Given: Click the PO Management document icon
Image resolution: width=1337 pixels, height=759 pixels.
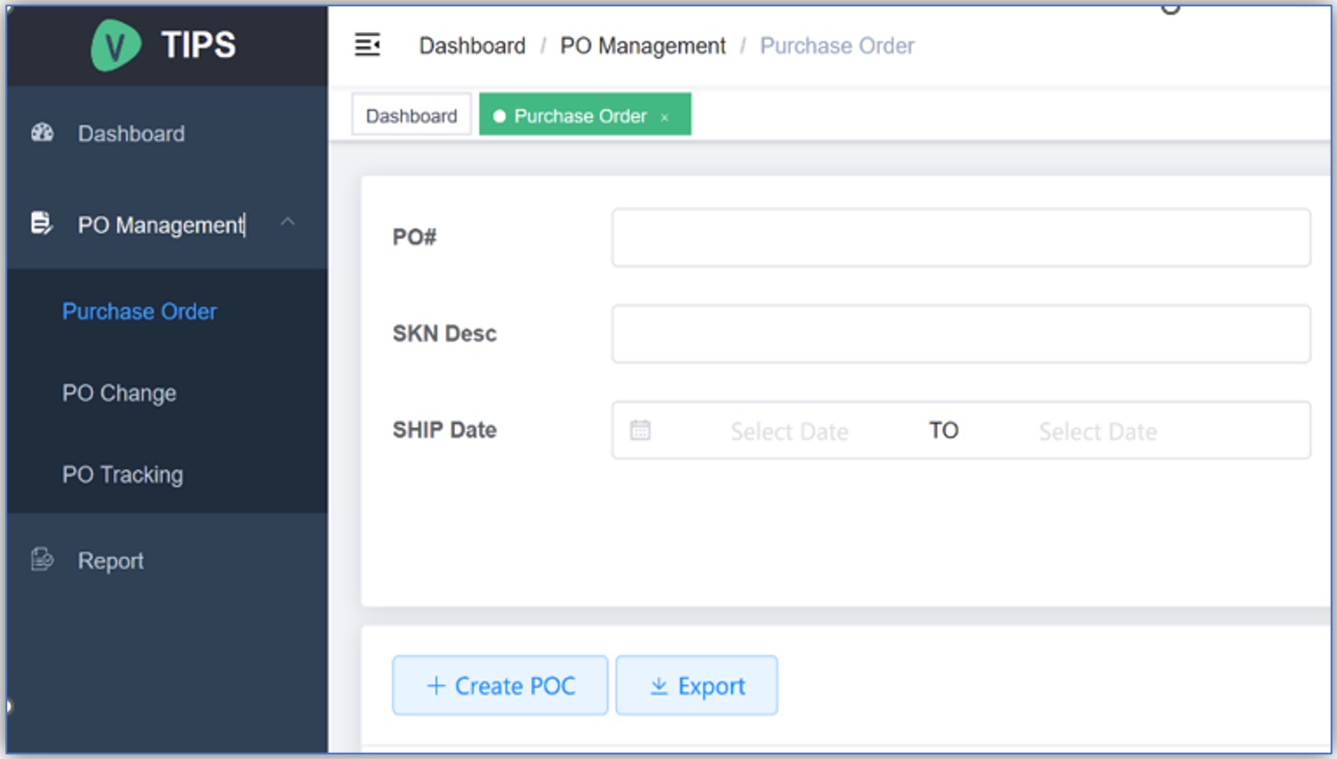Looking at the screenshot, I should click(x=42, y=223).
